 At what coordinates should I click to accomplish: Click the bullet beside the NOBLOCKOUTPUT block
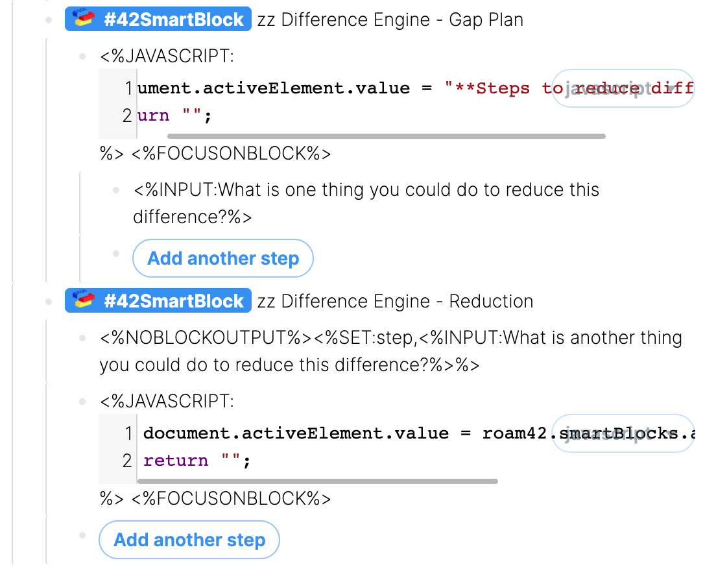pos(82,338)
